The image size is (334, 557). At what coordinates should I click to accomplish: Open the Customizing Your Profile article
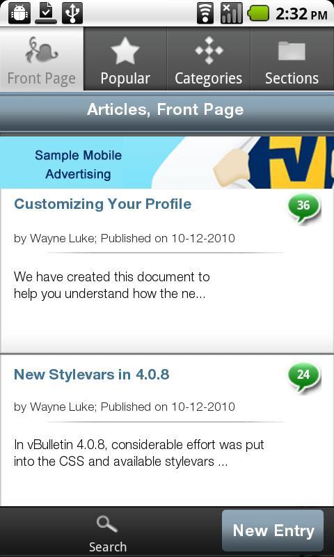pyautogui.click(x=102, y=204)
